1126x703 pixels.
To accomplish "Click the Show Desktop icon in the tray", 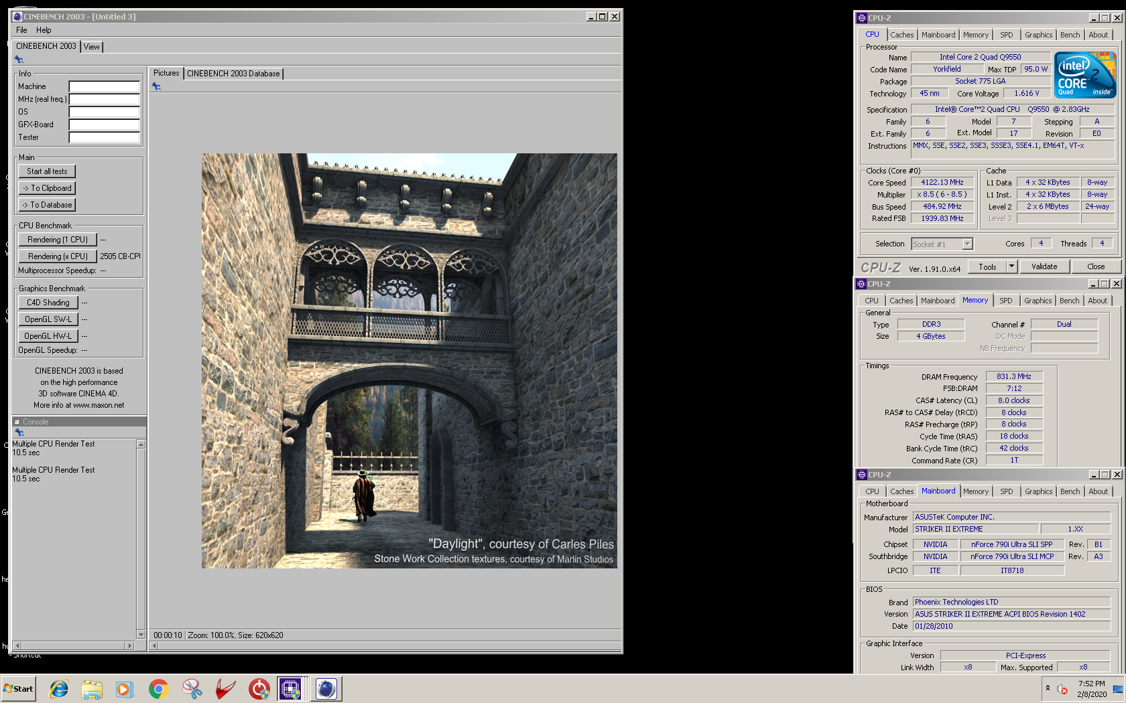I will click(1118, 689).
